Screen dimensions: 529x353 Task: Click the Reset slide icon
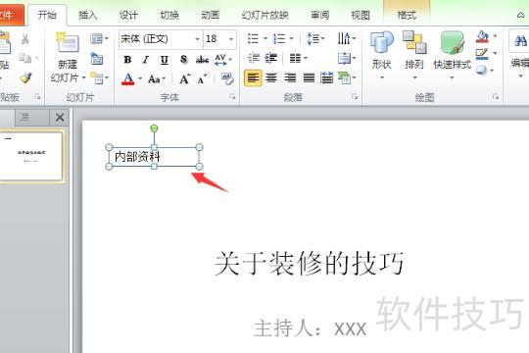[x=97, y=59]
